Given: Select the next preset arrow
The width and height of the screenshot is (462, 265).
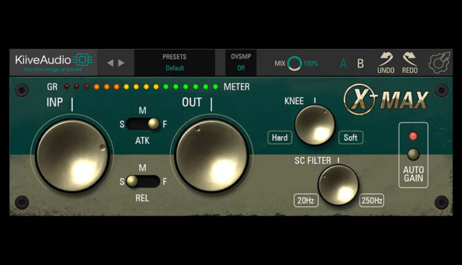Looking at the screenshot, I should tap(121, 63).
